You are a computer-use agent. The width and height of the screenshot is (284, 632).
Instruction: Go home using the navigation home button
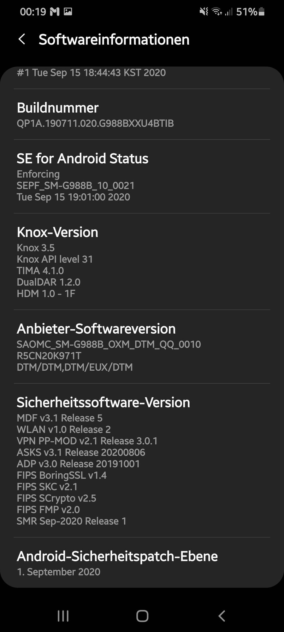(142, 616)
